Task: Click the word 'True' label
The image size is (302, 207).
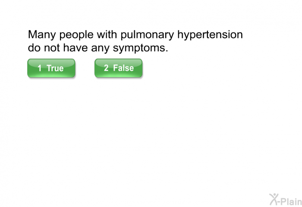Action: pos(55,68)
